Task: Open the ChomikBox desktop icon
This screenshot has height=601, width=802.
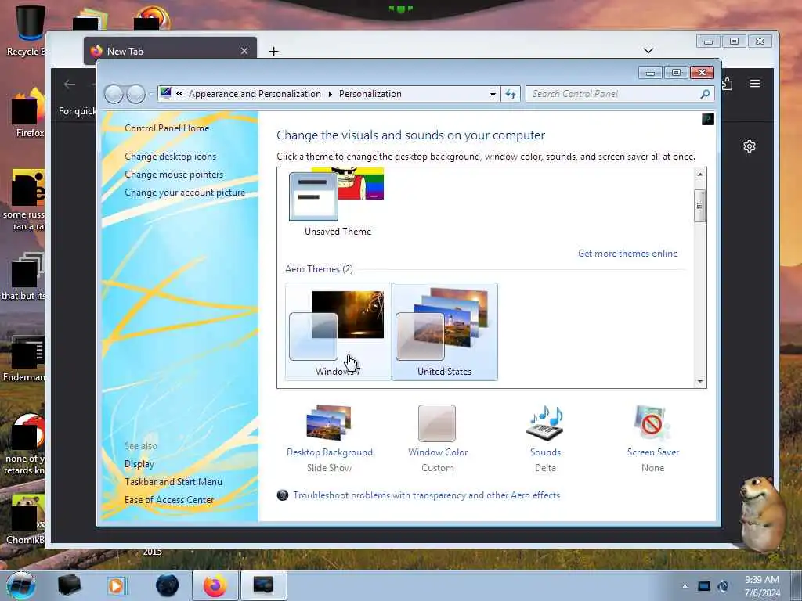Action: point(26,520)
